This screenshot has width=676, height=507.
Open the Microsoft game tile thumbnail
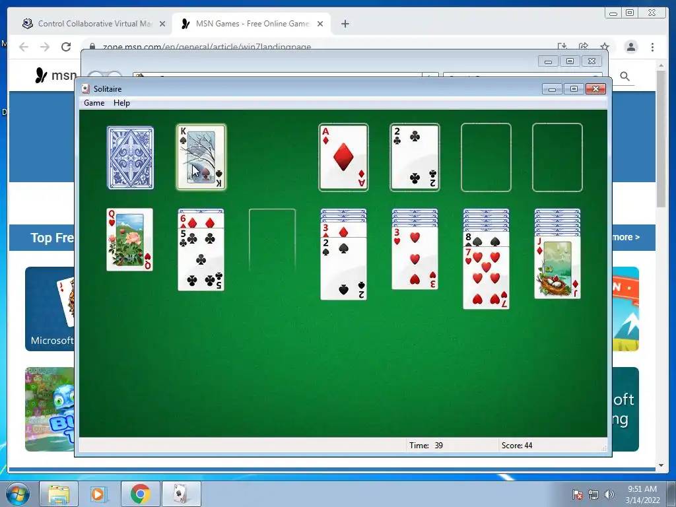(50, 309)
